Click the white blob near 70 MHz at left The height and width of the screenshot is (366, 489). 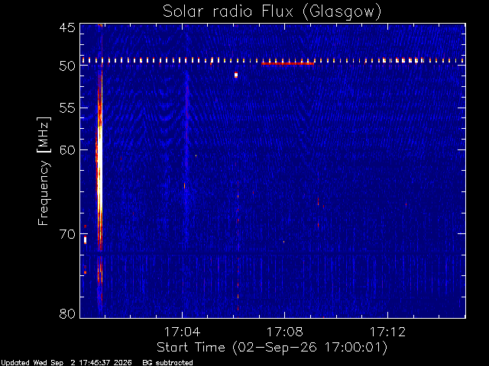[85, 240]
